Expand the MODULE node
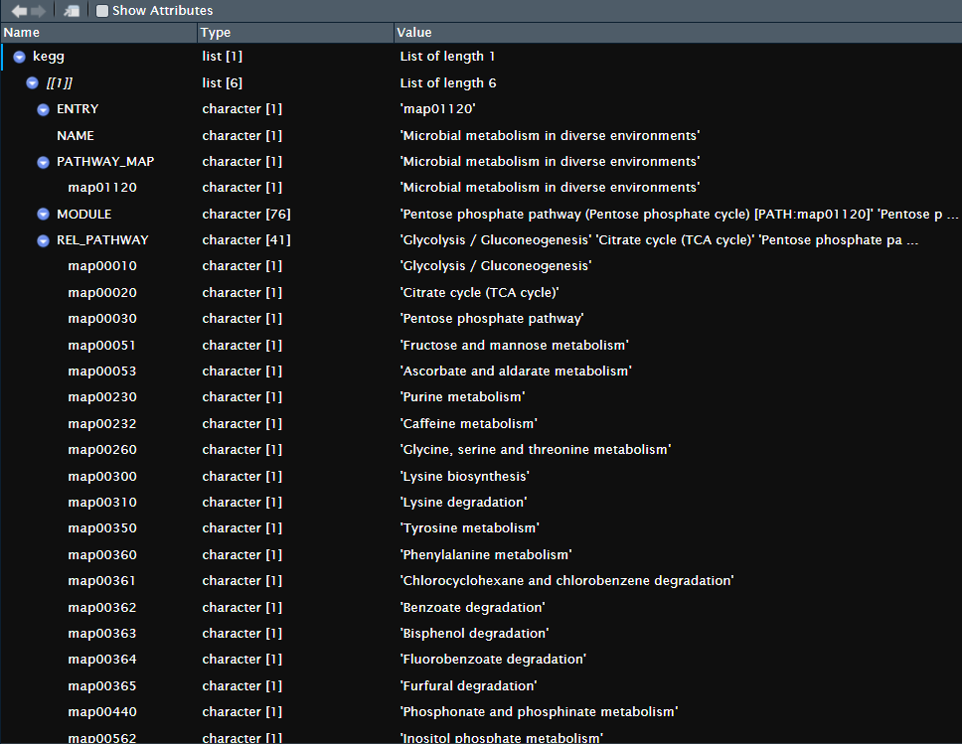Image resolution: width=962 pixels, height=744 pixels. point(44,215)
